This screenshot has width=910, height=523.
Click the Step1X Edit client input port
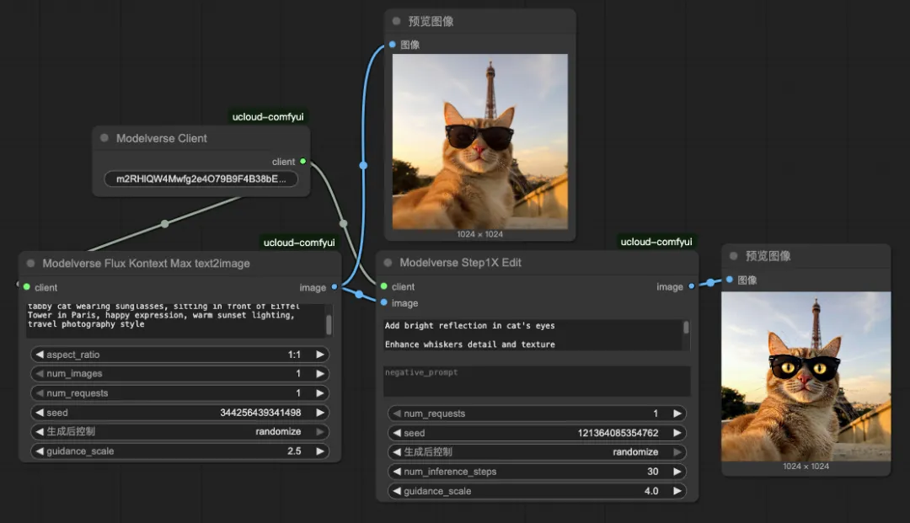coord(384,286)
